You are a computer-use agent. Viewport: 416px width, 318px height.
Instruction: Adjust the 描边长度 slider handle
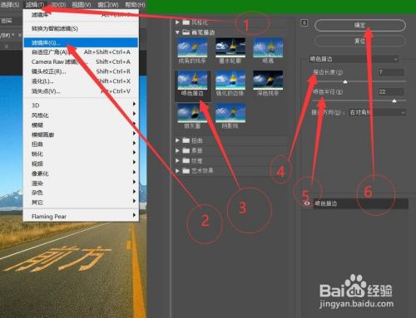point(345,81)
